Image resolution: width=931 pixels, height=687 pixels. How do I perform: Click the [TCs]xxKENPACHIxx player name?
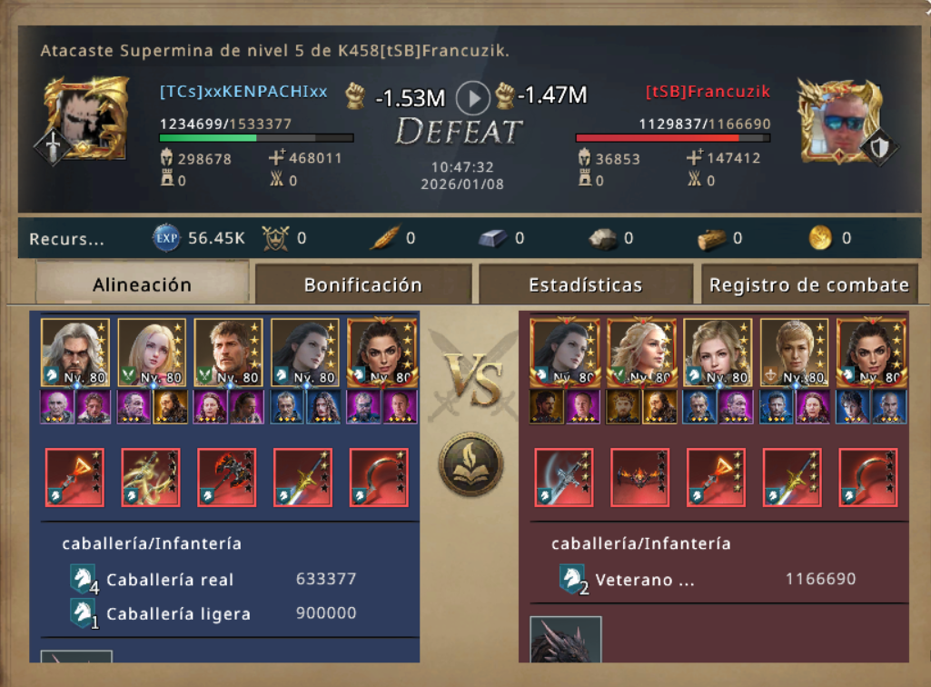[x=243, y=92]
